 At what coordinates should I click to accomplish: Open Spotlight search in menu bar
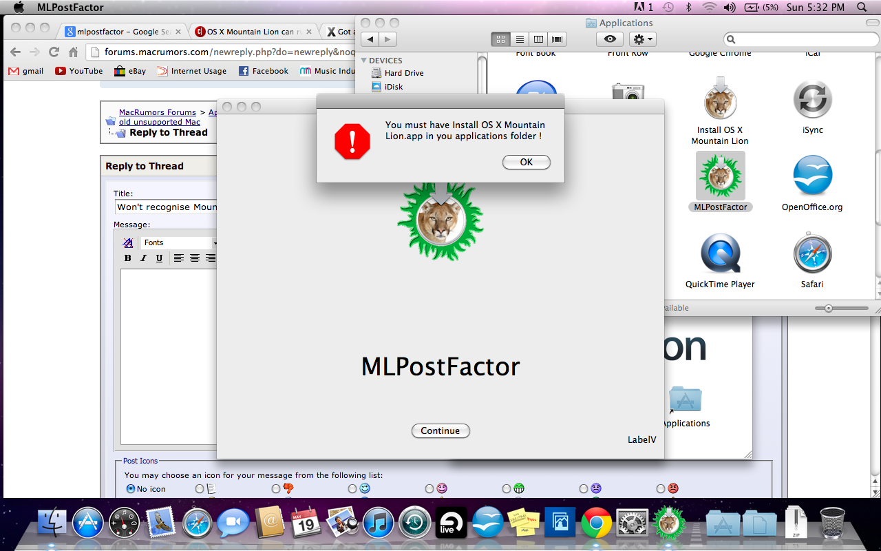862,8
